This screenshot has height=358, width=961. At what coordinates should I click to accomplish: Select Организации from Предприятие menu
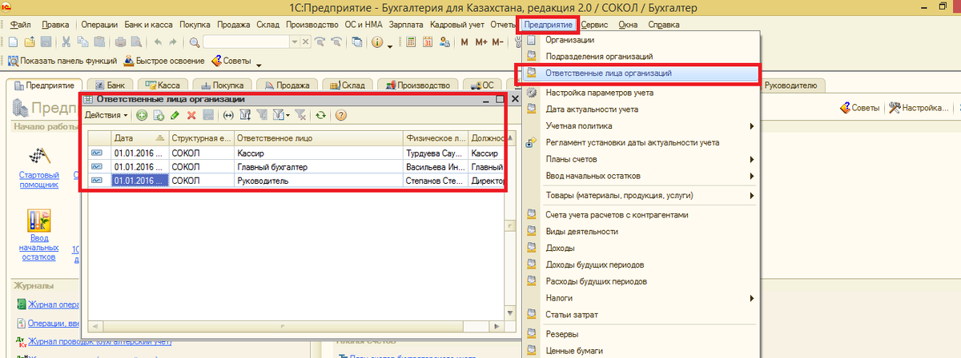point(640,39)
